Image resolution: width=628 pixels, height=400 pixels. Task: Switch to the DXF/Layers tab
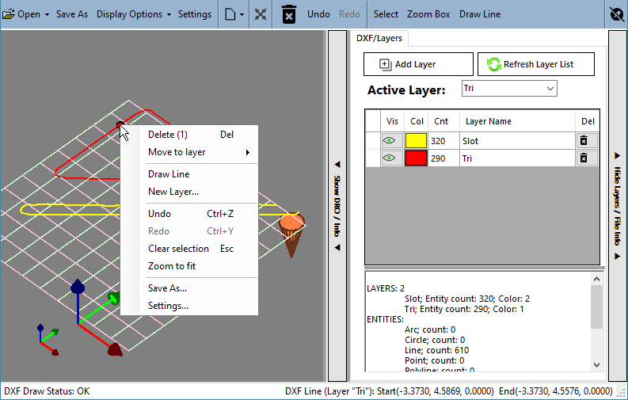[x=379, y=39]
